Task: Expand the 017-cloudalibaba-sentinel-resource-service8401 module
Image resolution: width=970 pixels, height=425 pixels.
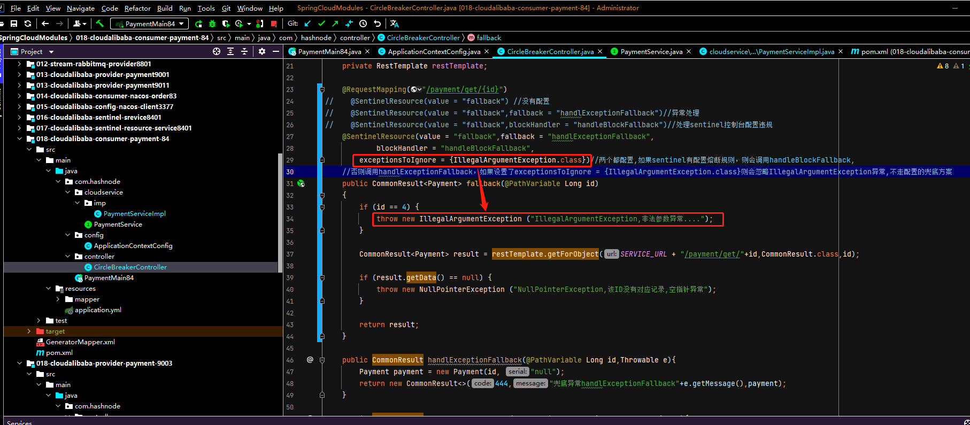Action: point(20,128)
